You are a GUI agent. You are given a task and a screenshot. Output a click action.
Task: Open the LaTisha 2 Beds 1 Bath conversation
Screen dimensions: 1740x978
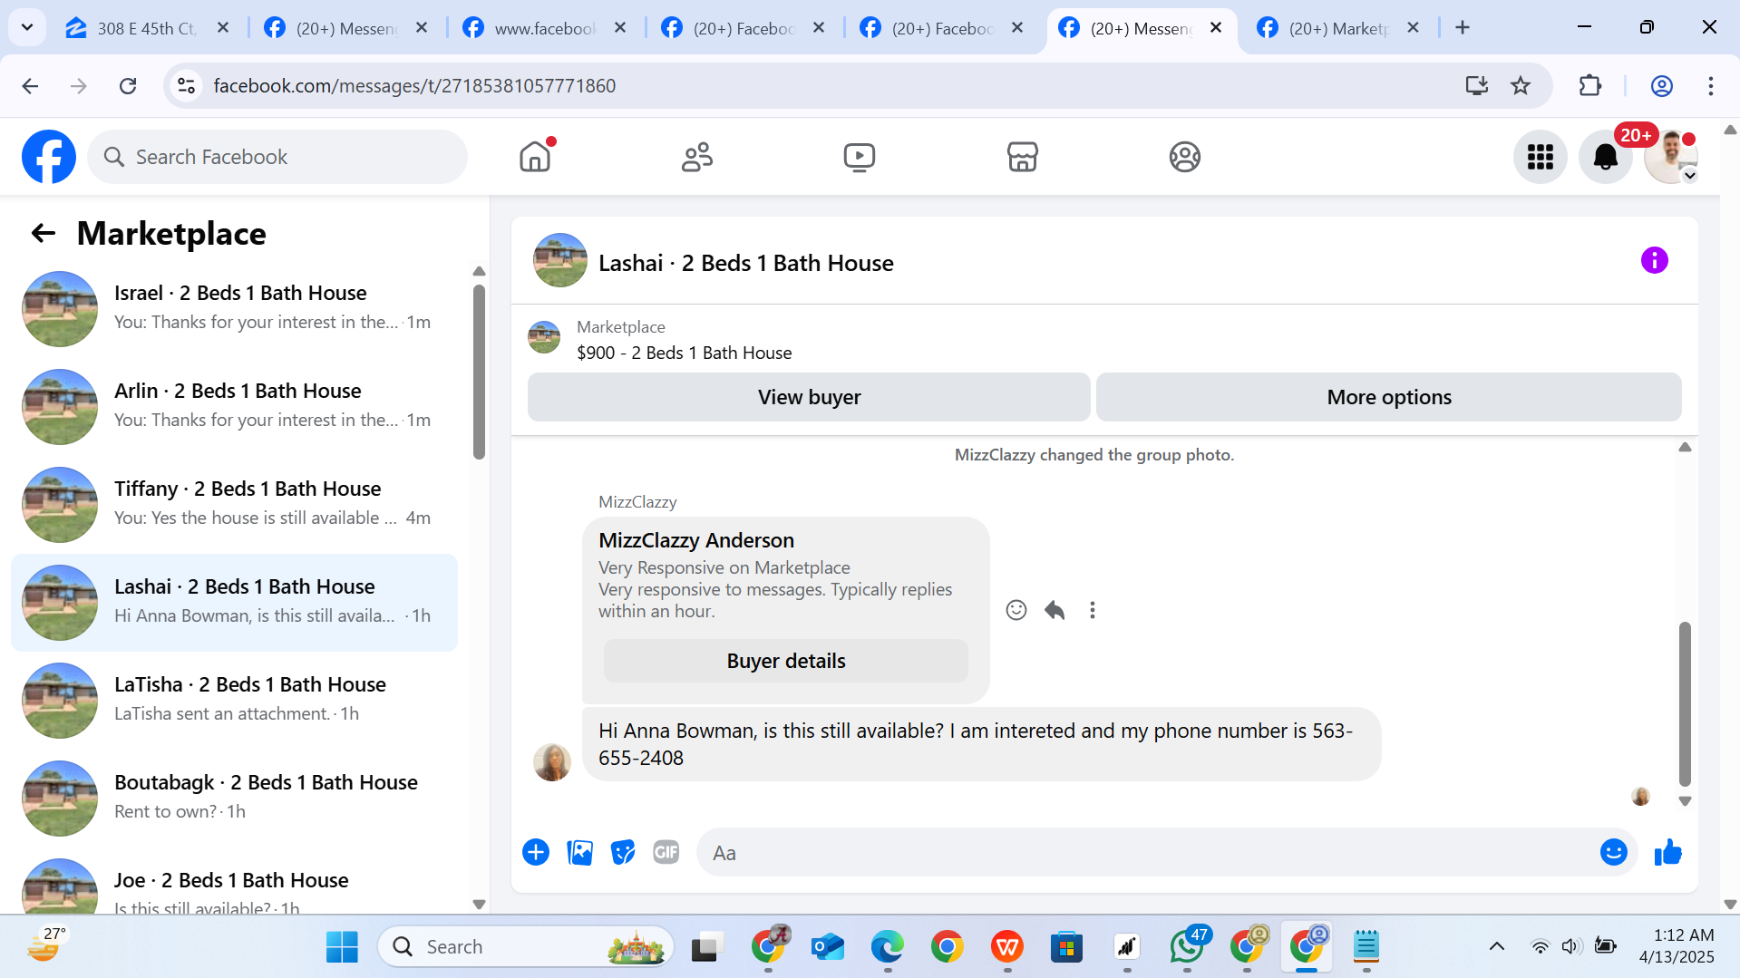(234, 701)
